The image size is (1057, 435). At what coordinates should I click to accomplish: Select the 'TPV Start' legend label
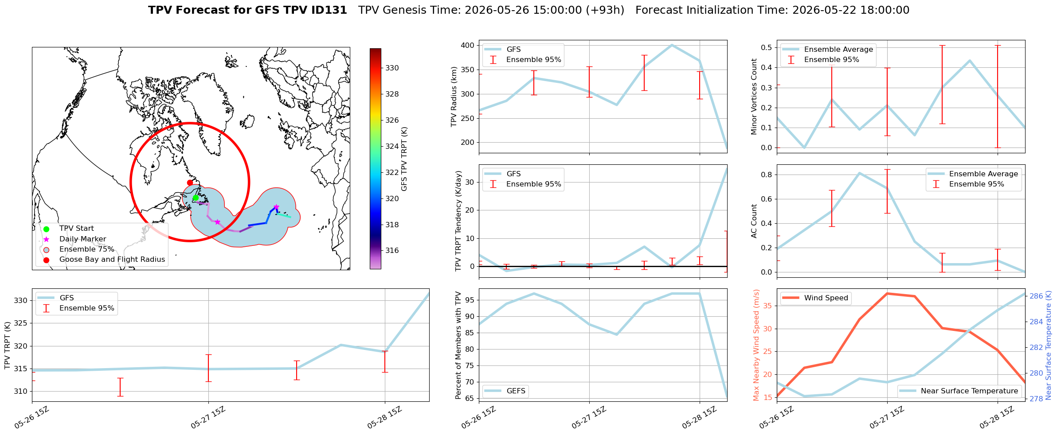77,229
